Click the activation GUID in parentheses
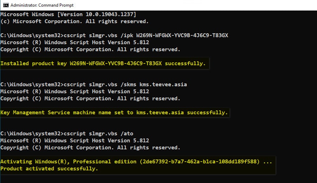 [200, 162]
